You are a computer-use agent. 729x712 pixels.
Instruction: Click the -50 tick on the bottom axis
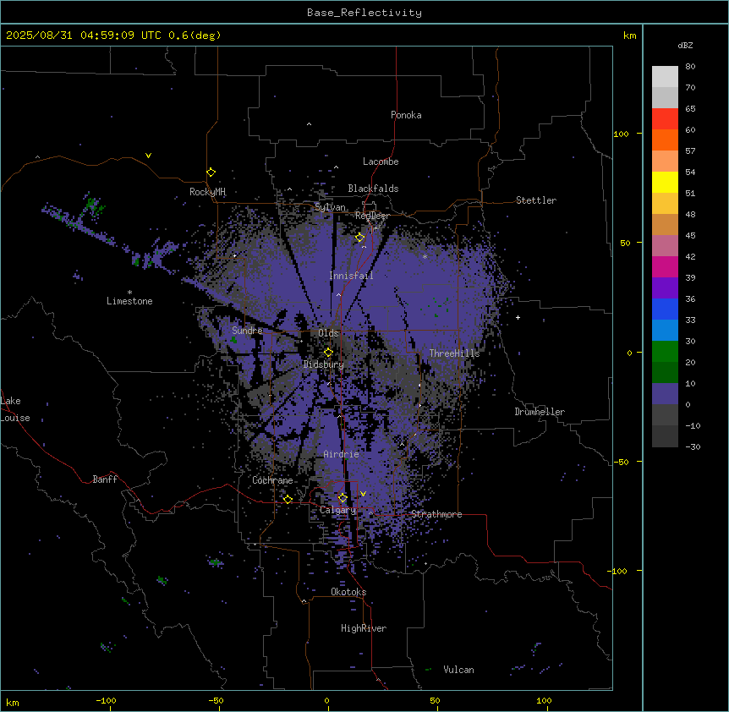pyautogui.click(x=216, y=700)
